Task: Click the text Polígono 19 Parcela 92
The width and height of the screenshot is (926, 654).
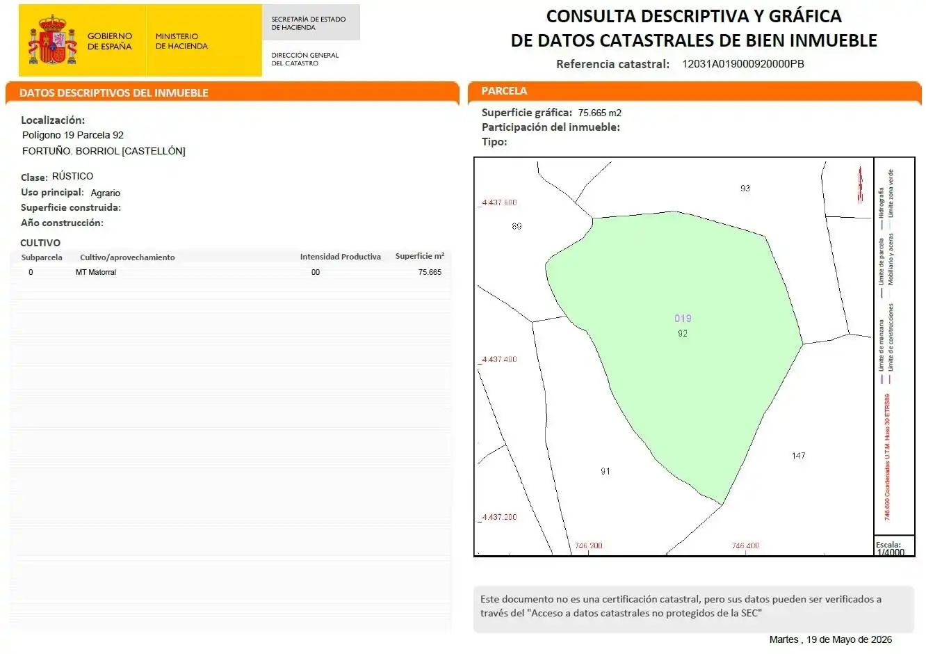Action: pyautogui.click(x=73, y=135)
